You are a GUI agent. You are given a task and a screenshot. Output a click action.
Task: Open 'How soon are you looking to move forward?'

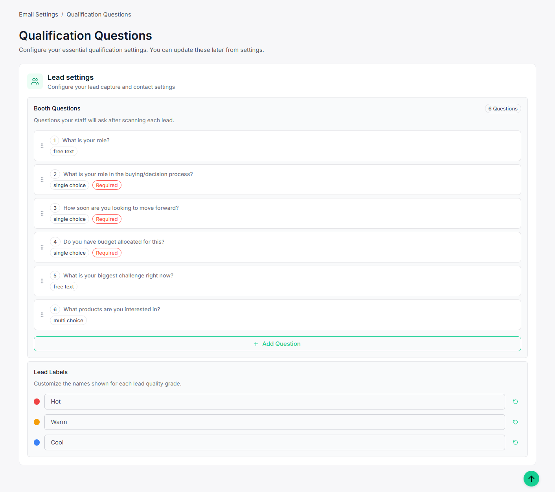point(277,213)
